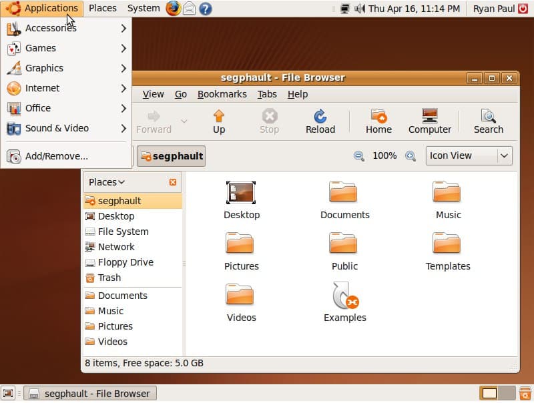This screenshot has height=403, width=534.
Task: Click the Up folder toolbar icon
Action: 219,121
